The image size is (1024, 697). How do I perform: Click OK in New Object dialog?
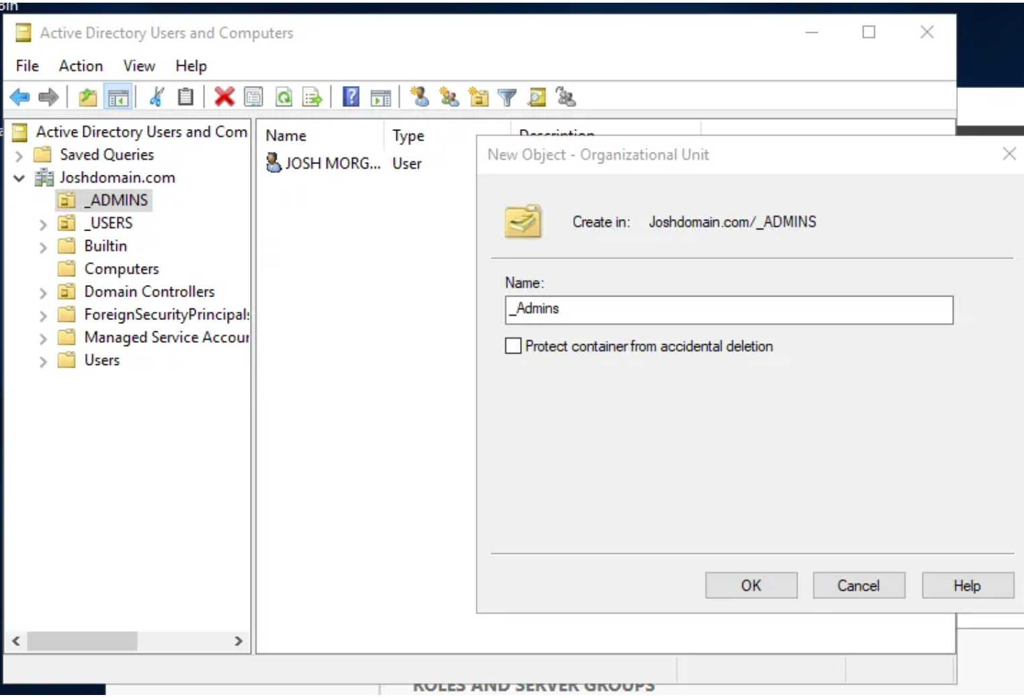click(751, 585)
